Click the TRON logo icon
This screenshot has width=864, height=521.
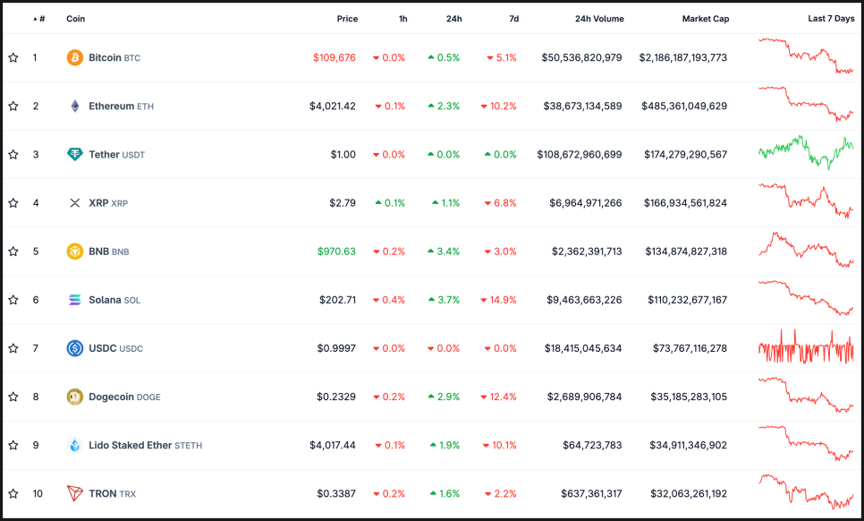tap(75, 493)
